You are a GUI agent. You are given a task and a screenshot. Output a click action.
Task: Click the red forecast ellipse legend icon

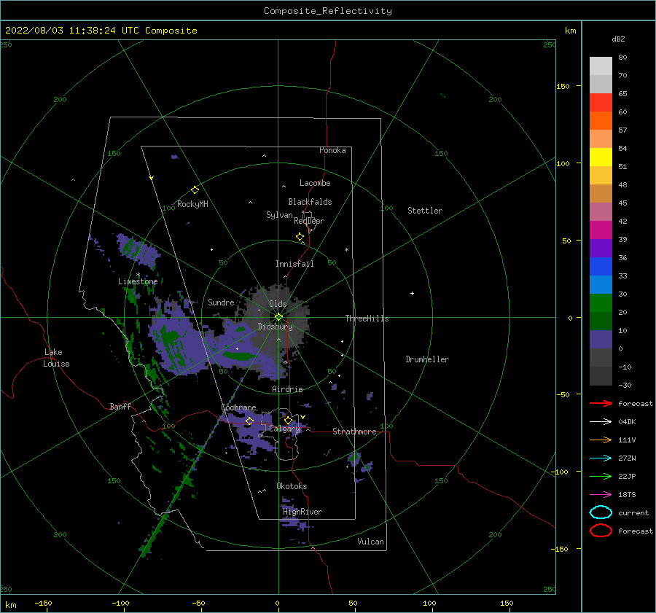pos(601,531)
